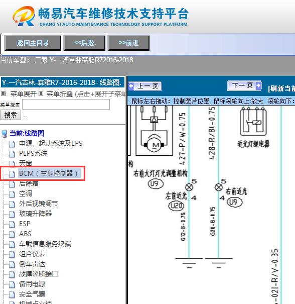Open the 故障诊断接口 tree item
Viewport: 295px width, 304px height.
39,274
